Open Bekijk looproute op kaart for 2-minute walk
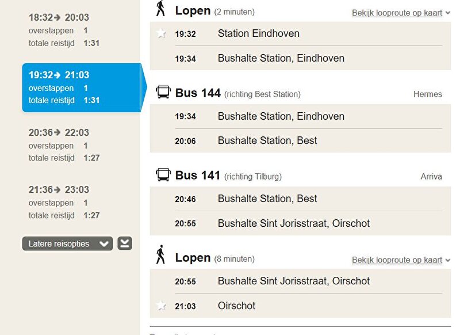Screen dimensions: 460x335 point(397,13)
